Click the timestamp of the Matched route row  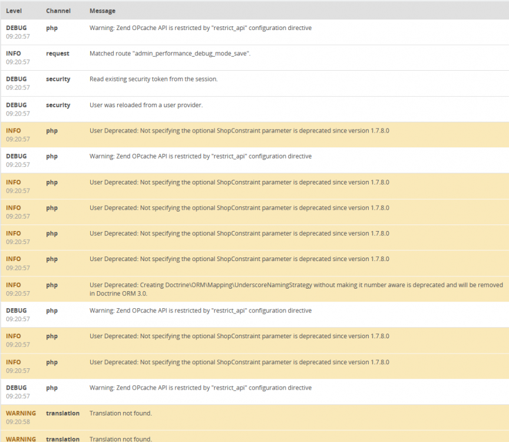18,62
